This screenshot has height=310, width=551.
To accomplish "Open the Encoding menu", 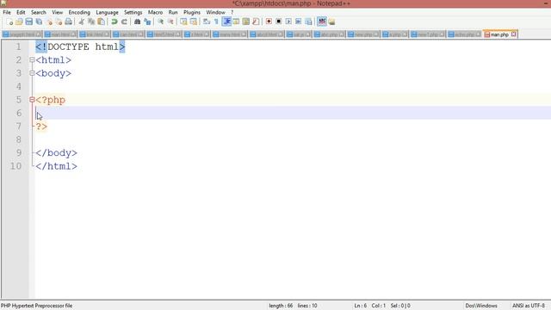I will coord(79,12).
